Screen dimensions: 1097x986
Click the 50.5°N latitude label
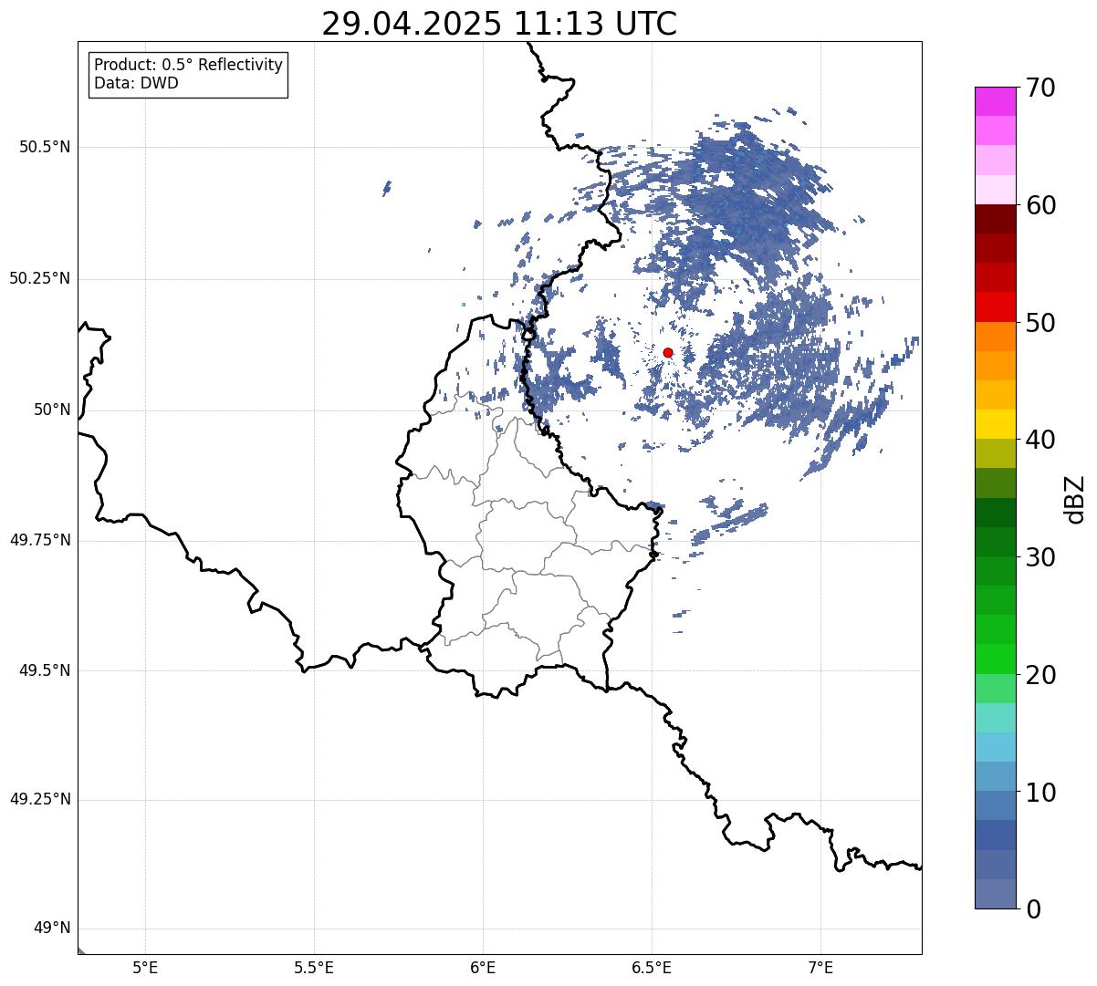pyautogui.click(x=44, y=147)
